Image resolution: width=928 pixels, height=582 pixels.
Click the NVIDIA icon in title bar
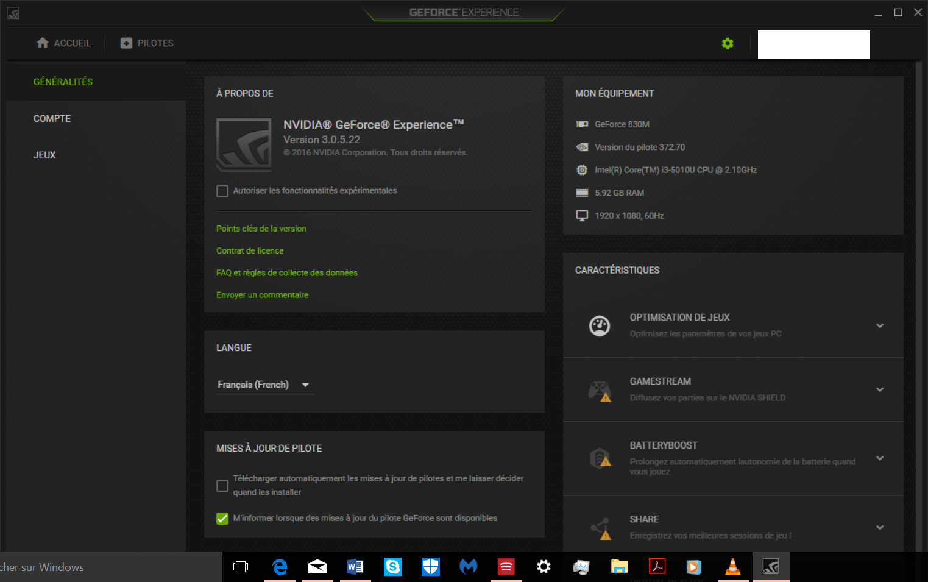13,13
